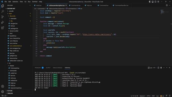Open editor more actions ellipsis

170,5
